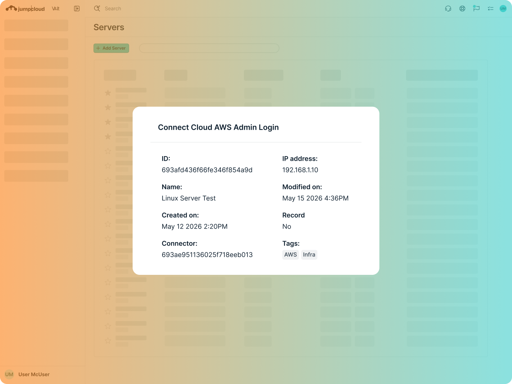This screenshot has width=512, height=384.
Task: Select the Infra tag
Action: coord(309,255)
